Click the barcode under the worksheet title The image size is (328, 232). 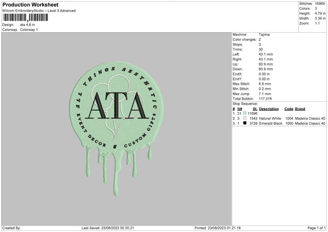tap(26, 18)
